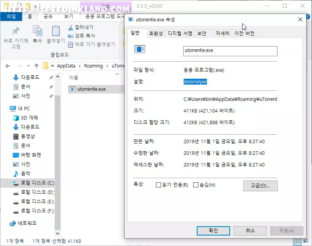Expand hidden path breadcrumb chevrons

click(x=52, y=66)
